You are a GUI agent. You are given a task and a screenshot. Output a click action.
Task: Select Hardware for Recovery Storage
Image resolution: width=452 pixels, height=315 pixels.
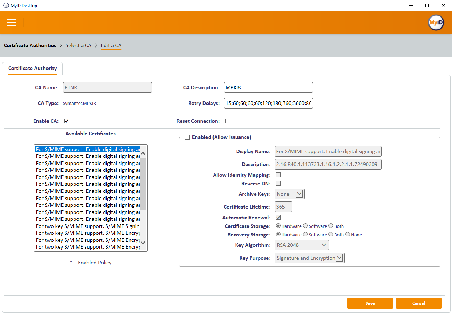click(x=278, y=235)
